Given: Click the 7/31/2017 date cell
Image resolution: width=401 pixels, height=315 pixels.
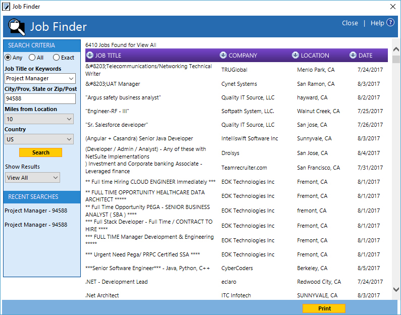Looking at the screenshot, I should pyautogui.click(x=370, y=168).
